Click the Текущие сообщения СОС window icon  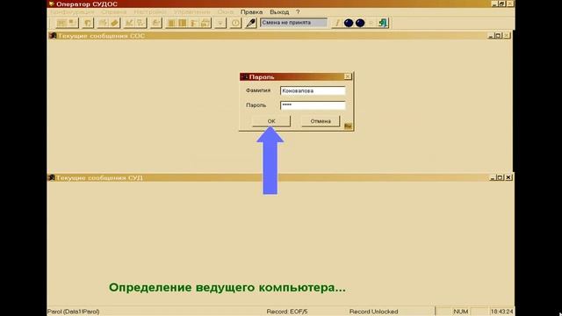(53, 36)
